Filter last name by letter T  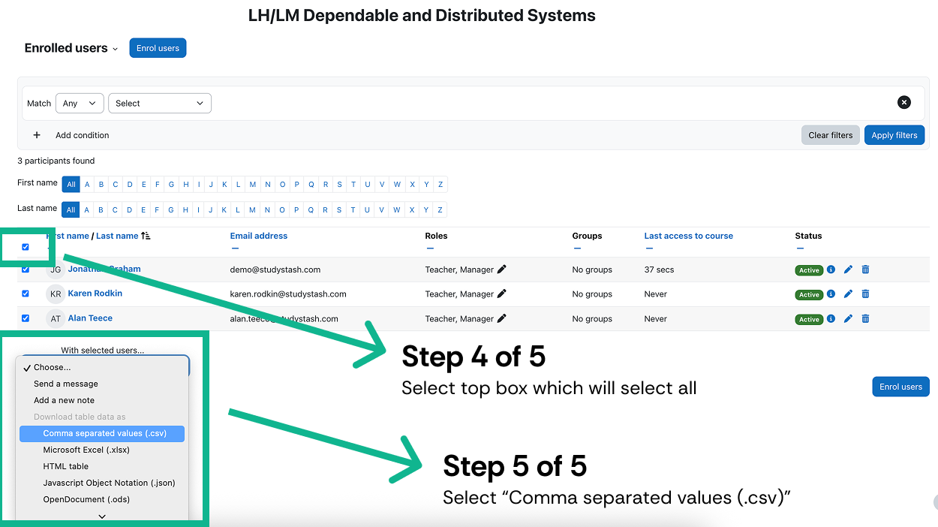(353, 210)
